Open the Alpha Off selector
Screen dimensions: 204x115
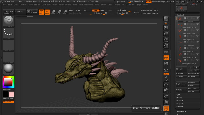[x=9, y=45]
